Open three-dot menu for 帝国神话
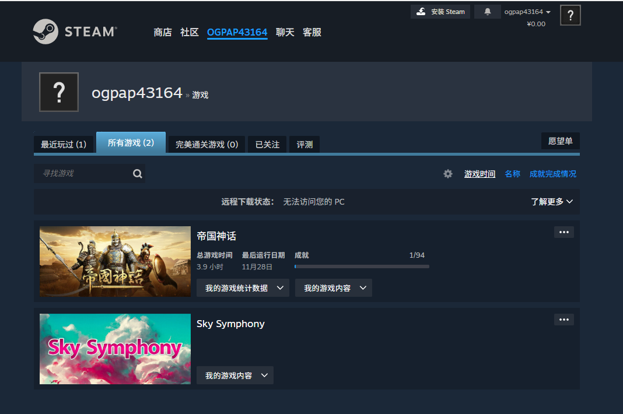 563,232
